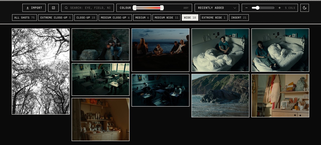Image resolution: width=321 pixels, height=145 pixels.
Task: Click the Import download arrow icon
Action: pyautogui.click(x=28, y=8)
